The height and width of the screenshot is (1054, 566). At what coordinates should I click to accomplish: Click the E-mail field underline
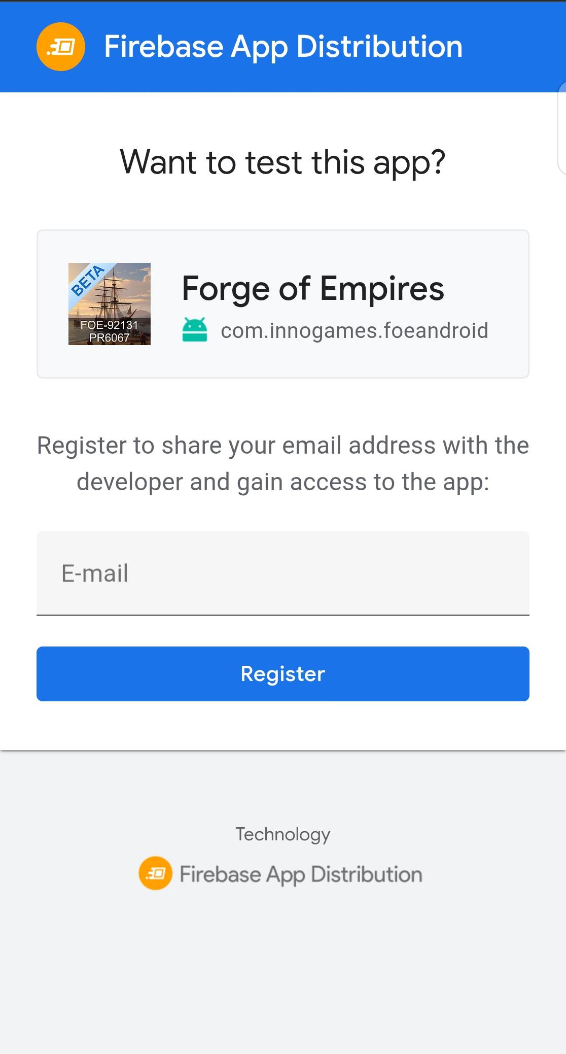[282, 615]
